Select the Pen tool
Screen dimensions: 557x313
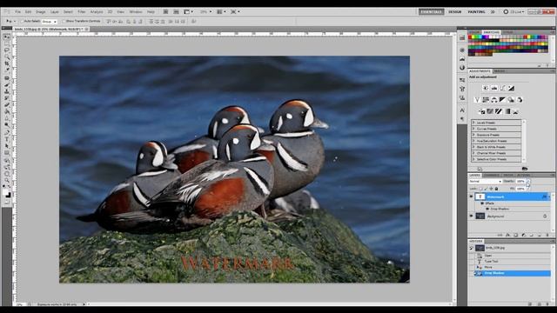[7, 131]
